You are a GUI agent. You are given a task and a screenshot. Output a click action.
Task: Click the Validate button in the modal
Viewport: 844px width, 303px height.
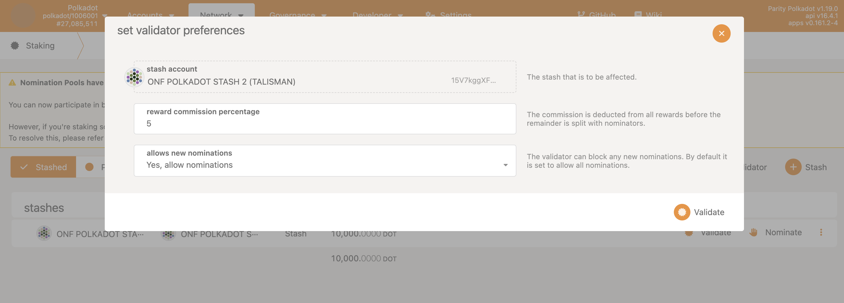tap(699, 212)
